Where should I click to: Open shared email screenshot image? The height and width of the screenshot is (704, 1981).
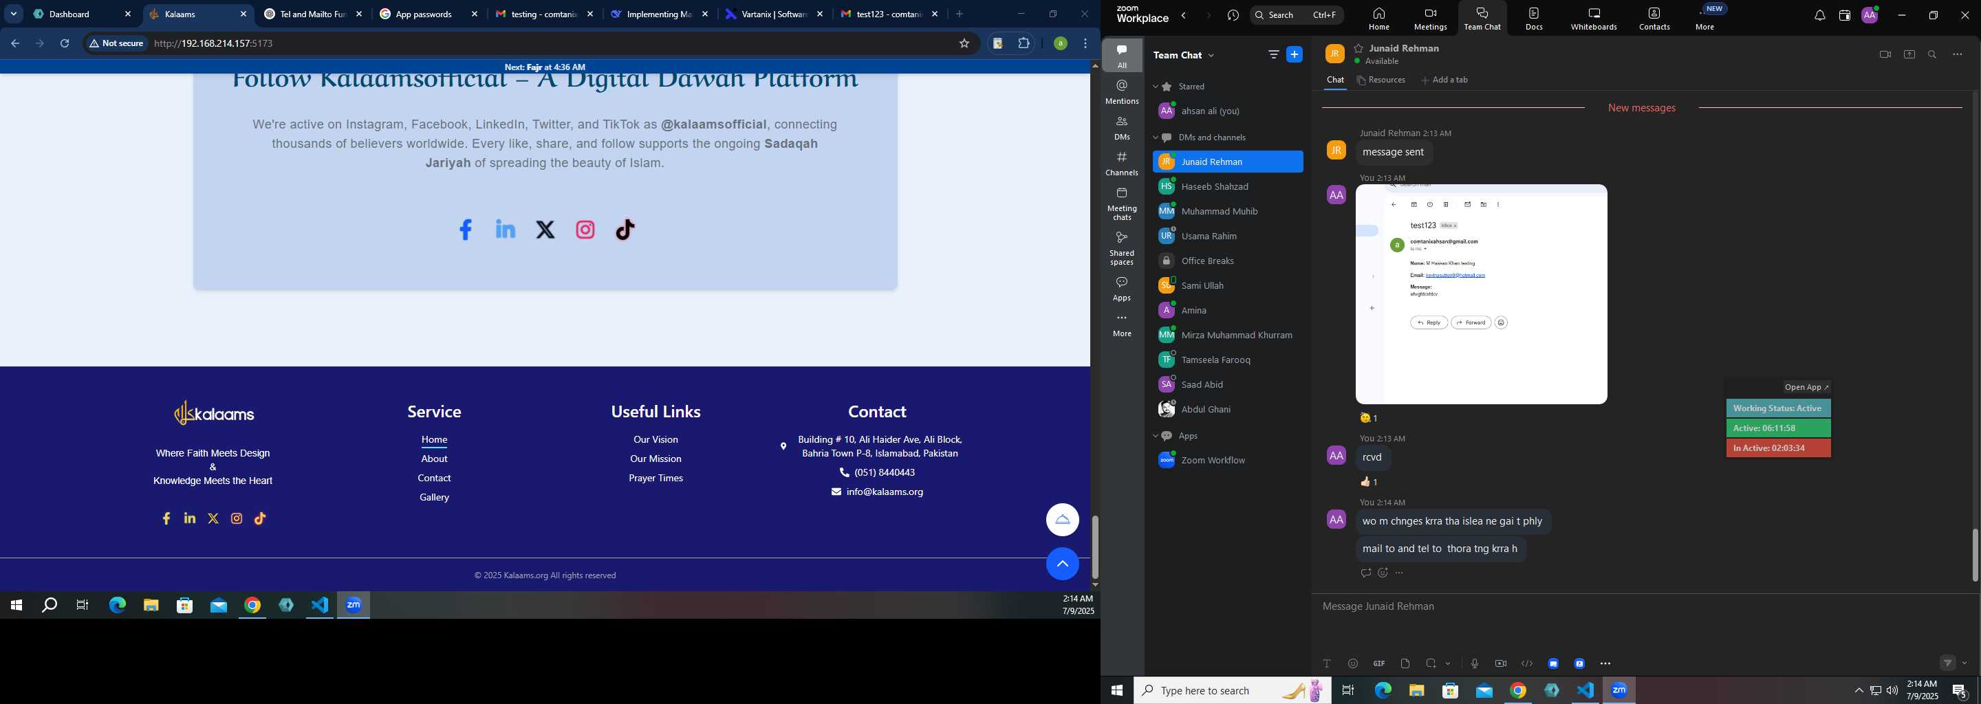click(1481, 294)
